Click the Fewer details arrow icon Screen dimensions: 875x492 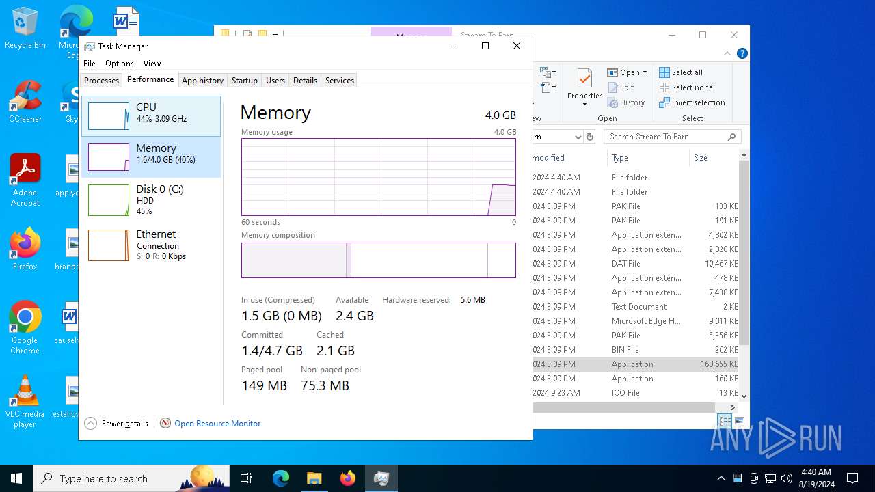coord(91,424)
